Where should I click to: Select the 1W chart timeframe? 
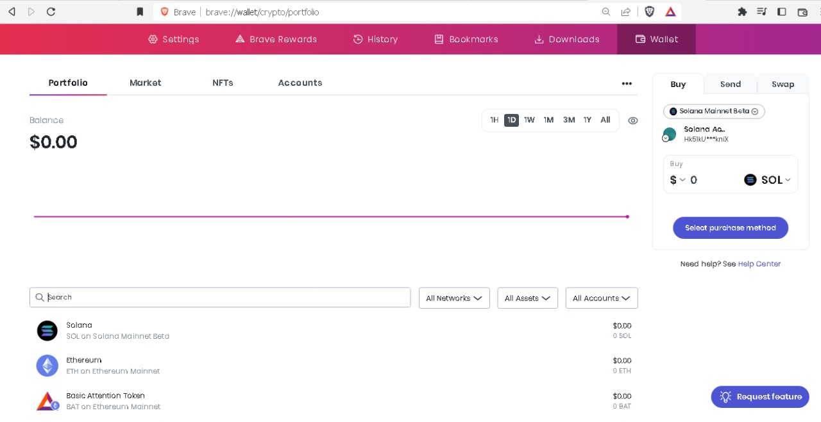click(x=529, y=120)
